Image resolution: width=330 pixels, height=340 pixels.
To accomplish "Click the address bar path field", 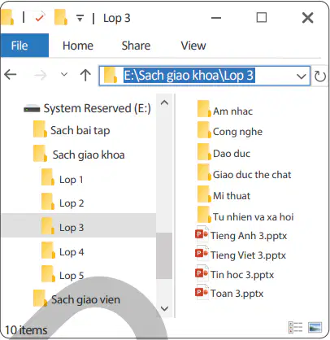I will point(205,76).
